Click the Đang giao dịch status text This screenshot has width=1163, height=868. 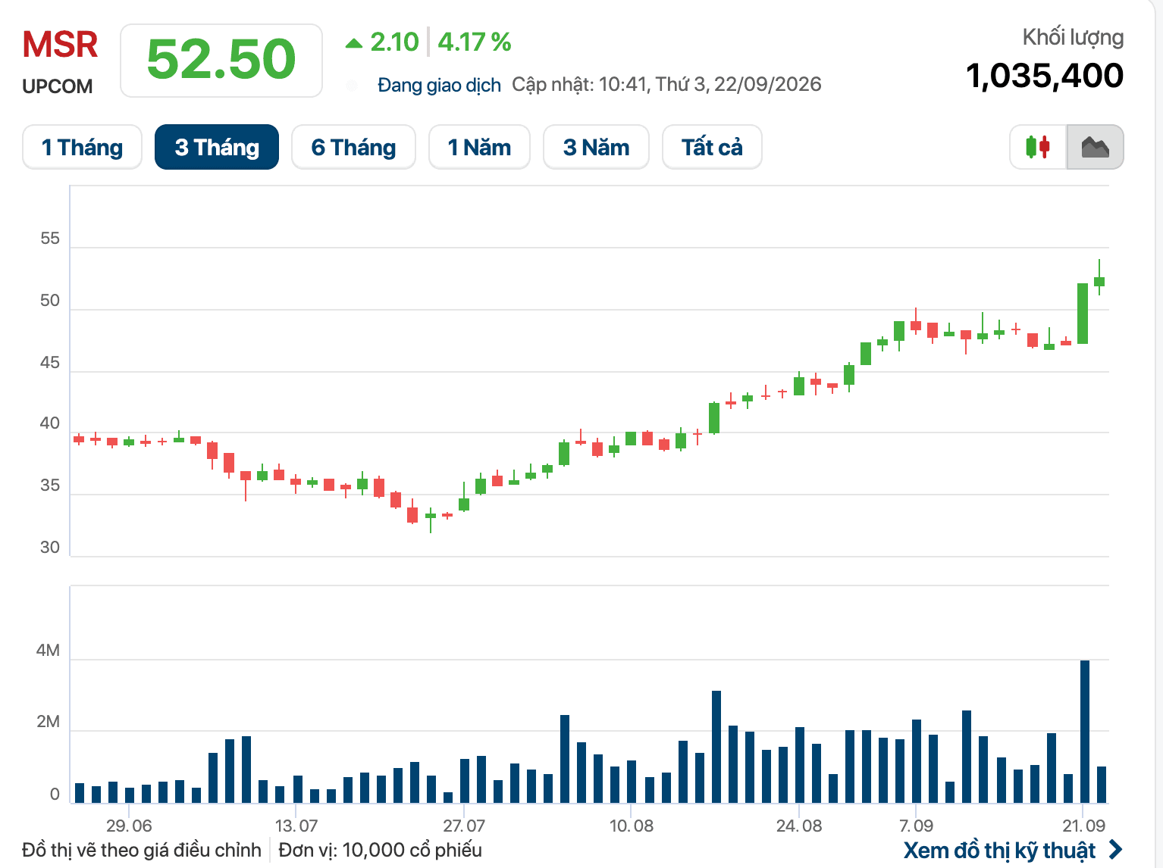point(439,85)
